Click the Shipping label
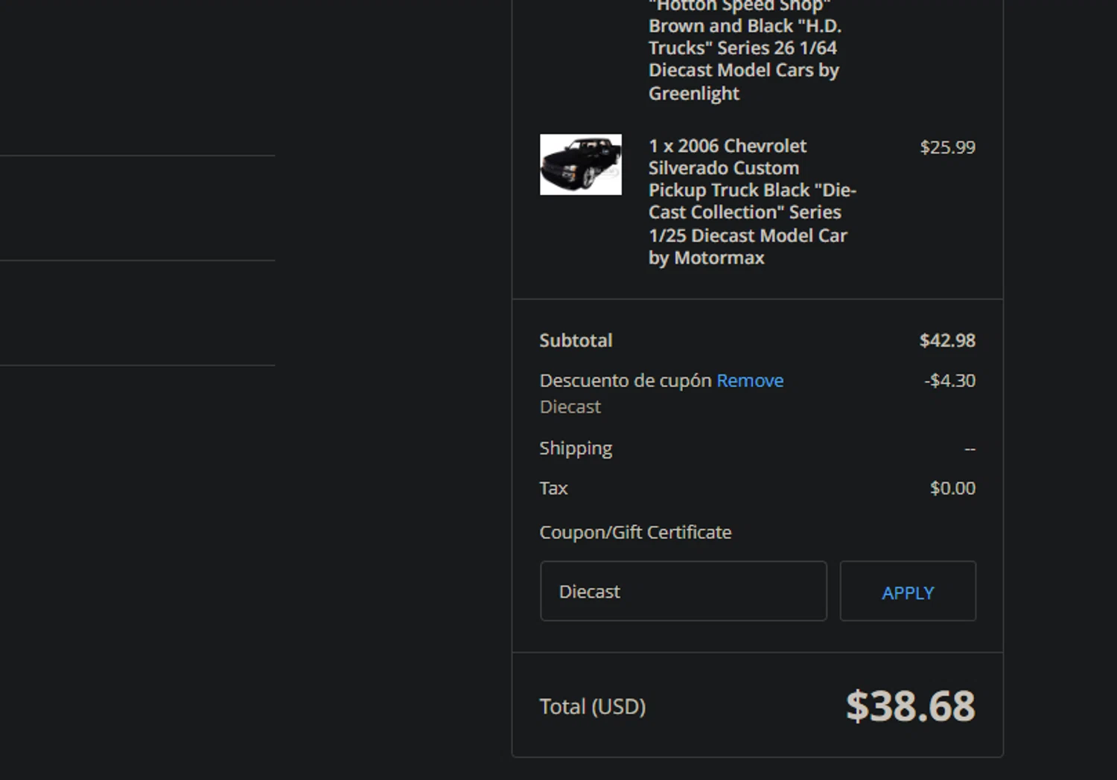 tap(576, 448)
